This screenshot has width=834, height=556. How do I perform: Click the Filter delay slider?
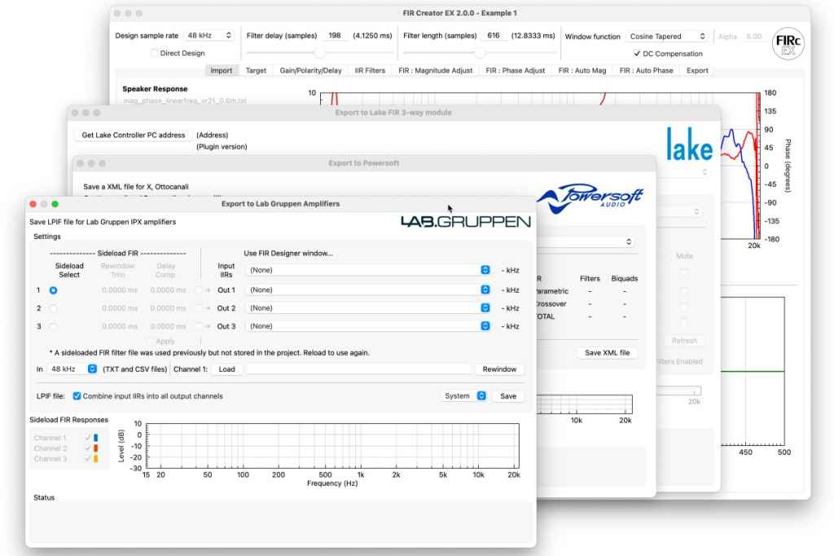[319, 52]
